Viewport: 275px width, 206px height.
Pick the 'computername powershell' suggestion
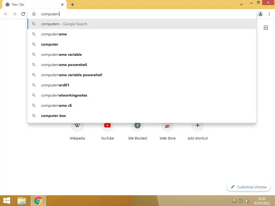(142, 65)
